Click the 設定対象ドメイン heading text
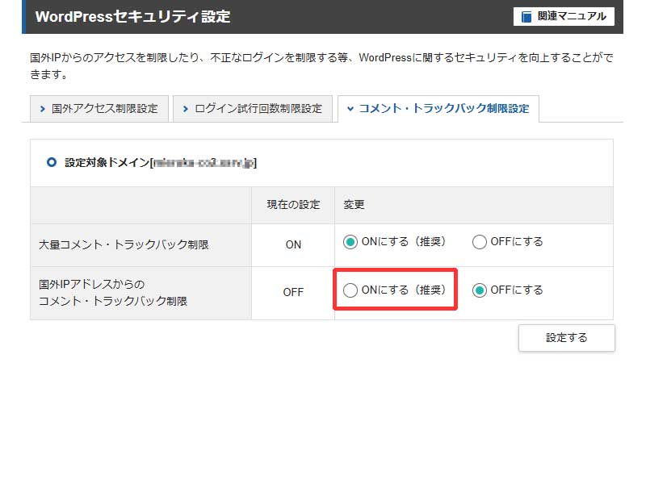The height and width of the screenshot is (484, 646). pyautogui.click(x=161, y=163)
